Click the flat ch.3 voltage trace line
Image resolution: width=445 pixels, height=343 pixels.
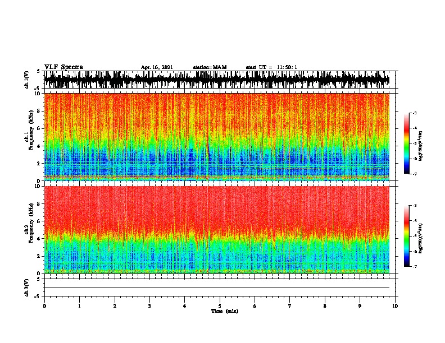(217, 288)
